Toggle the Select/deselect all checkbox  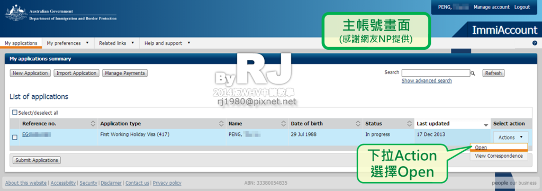[14, 112]
